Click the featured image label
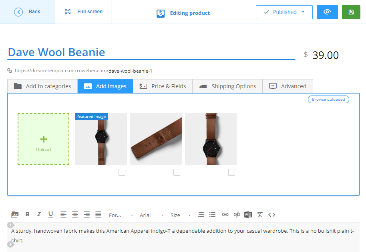Screen dimensions: 366x252 (91, 116)
